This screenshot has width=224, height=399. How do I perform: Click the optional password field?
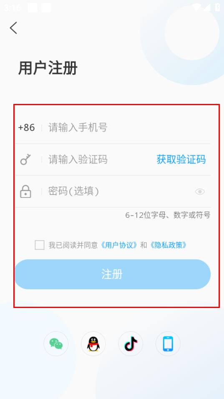pos(119,191)
